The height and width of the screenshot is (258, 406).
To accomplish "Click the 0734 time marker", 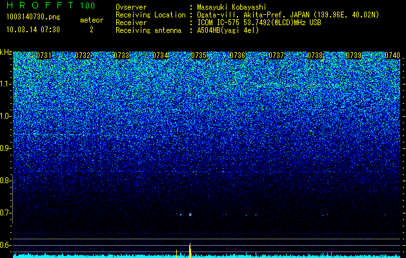I will click(x=160, y=55).
